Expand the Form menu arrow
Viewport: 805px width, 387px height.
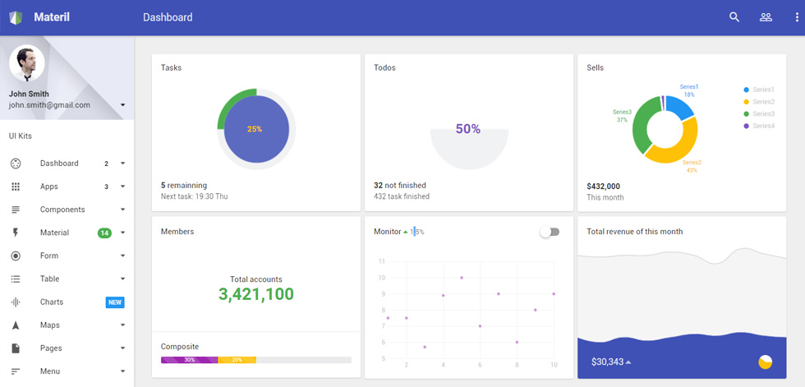pyautogui.click(x=122, y=256)
